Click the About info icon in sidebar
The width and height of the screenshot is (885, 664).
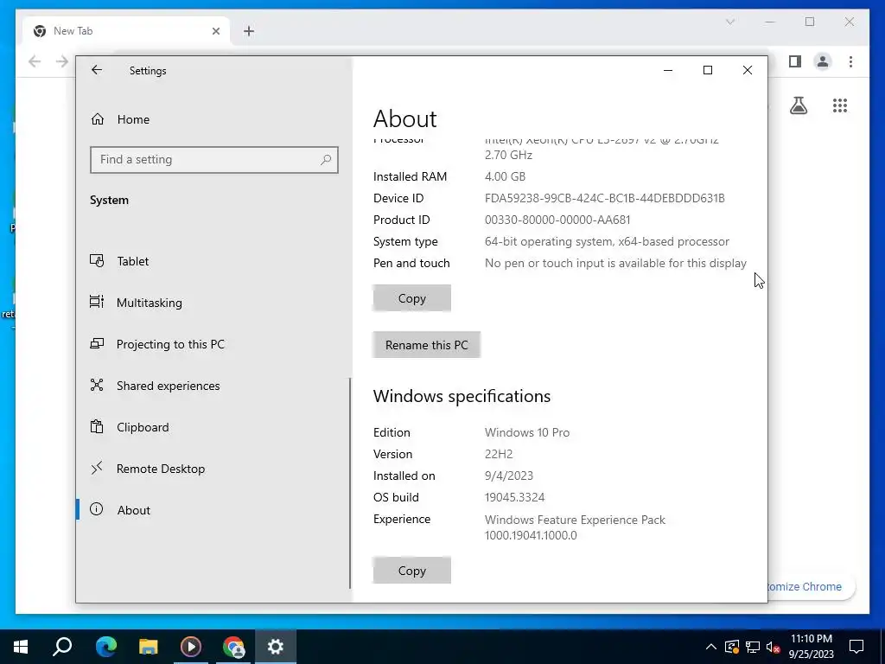[x=97, y=509]
